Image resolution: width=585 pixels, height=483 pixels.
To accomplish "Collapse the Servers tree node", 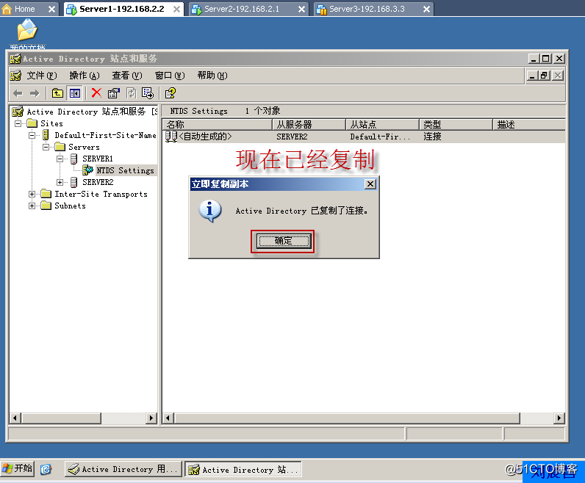I will tap(46, 147).
